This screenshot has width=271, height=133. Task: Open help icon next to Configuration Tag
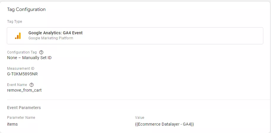point(41,52)
